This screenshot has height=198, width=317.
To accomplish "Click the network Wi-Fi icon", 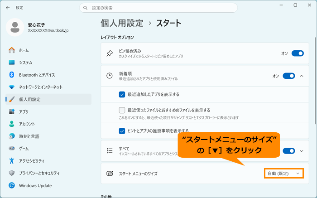I will pos(12,87).
